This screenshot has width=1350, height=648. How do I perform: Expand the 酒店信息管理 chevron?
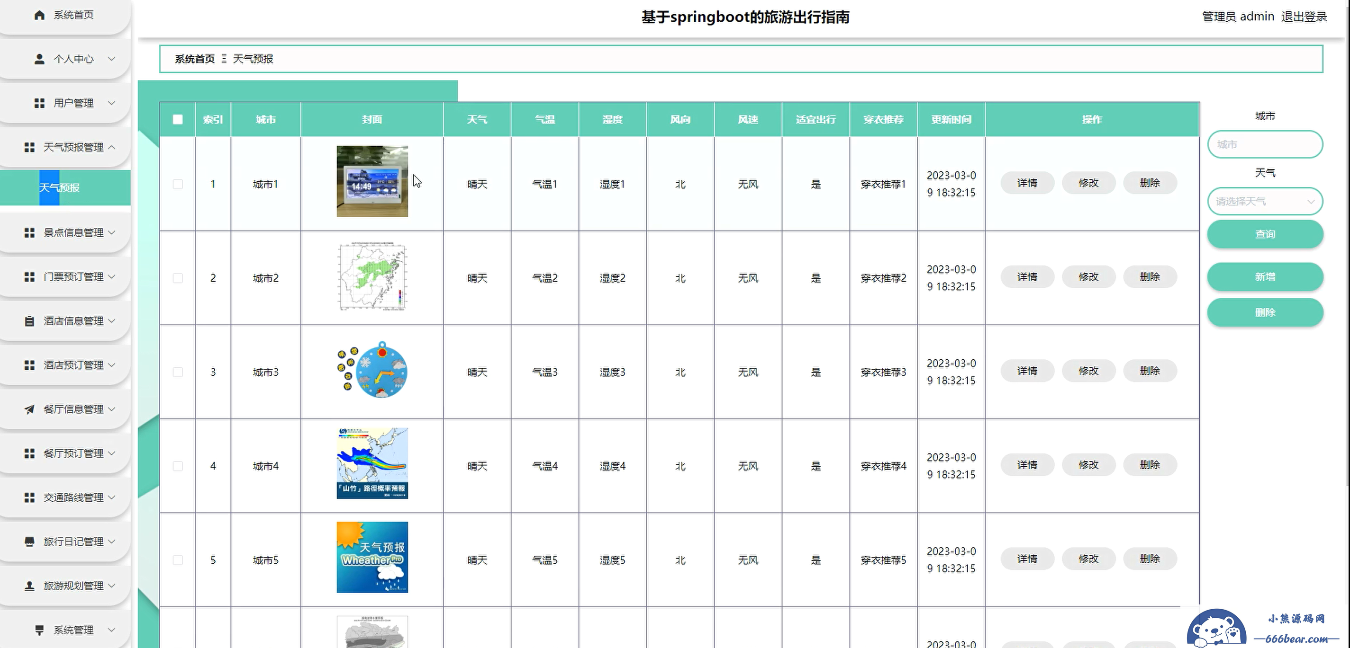111,321
